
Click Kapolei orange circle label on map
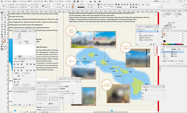71,61
